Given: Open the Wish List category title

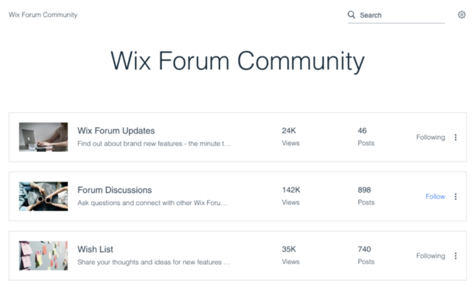Looking at the screenshot, I should coord(95,249).
